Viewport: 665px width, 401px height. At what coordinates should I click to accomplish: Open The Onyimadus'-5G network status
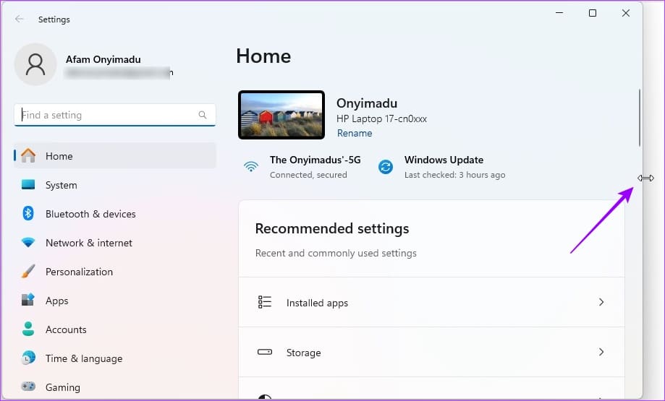point(302,167)
